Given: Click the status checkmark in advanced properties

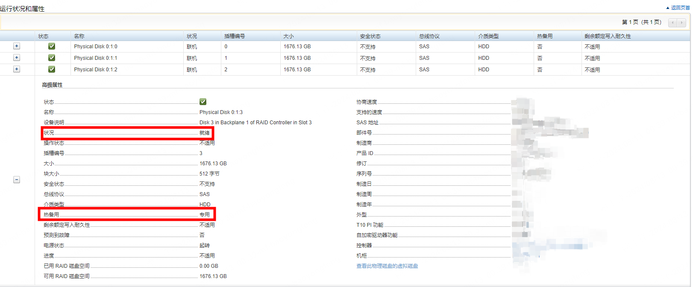Looking at the screenshot, I should click(203, 102).
